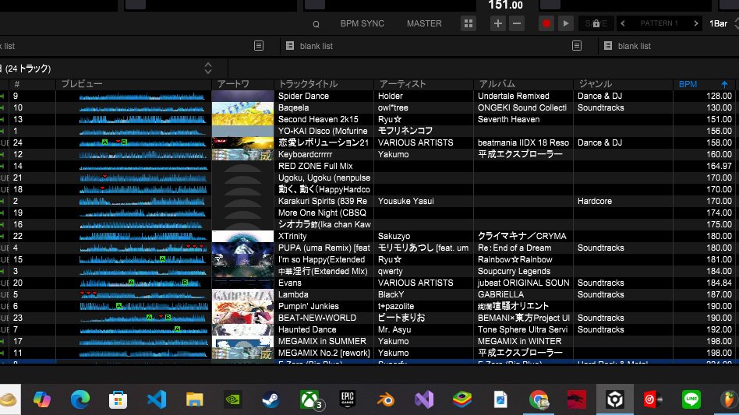Open the list menu icon of the left list
The image size is (739, 415).
259,46
